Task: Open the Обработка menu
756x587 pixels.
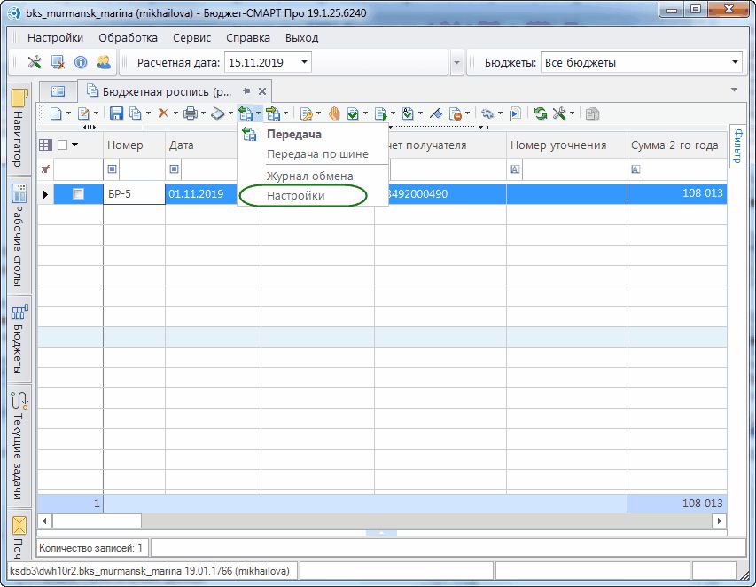Action: pyautogui.click(x=128, y=38)
